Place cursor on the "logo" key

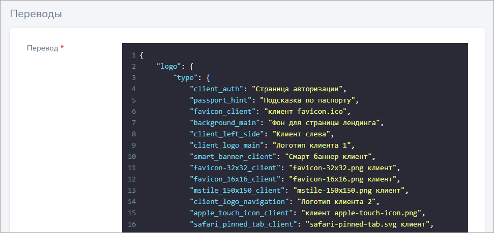(168, 67)
